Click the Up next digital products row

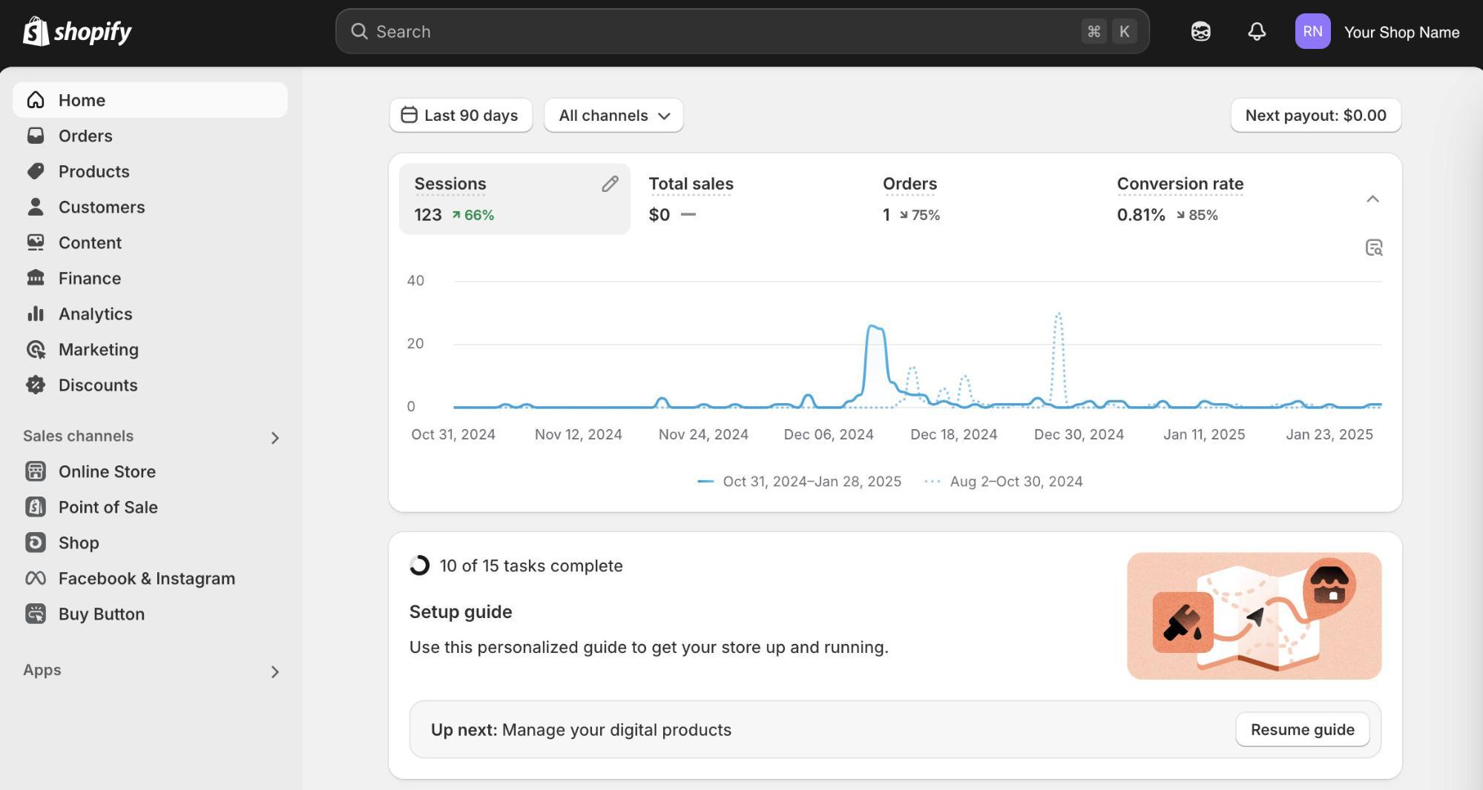coord(895,730)
